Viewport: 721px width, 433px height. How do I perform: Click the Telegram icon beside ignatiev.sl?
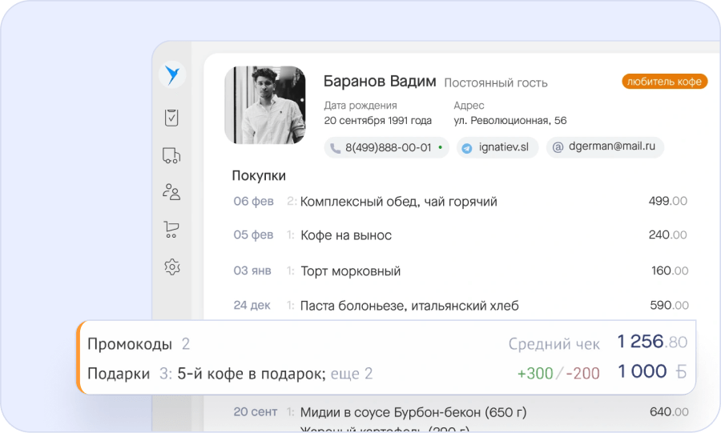[x=467, y=148]
